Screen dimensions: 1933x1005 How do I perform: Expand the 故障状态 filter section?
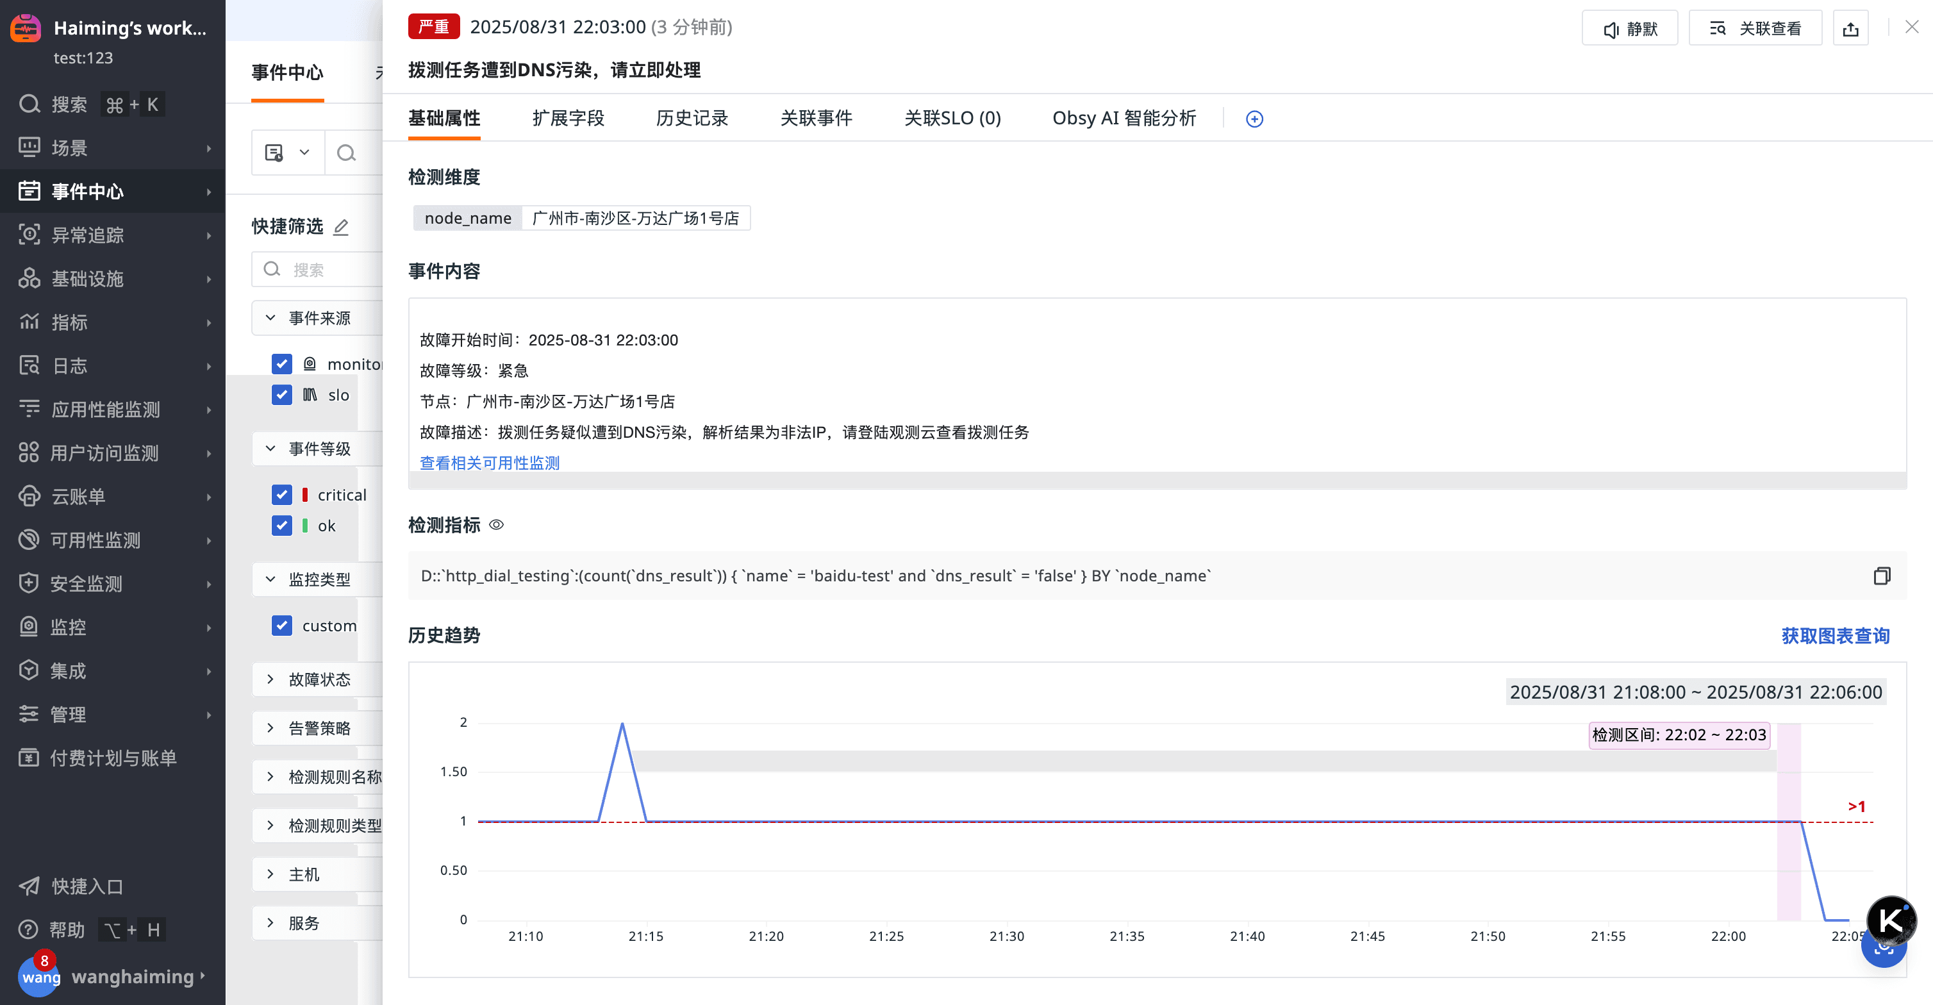click(x=319, y=679)
